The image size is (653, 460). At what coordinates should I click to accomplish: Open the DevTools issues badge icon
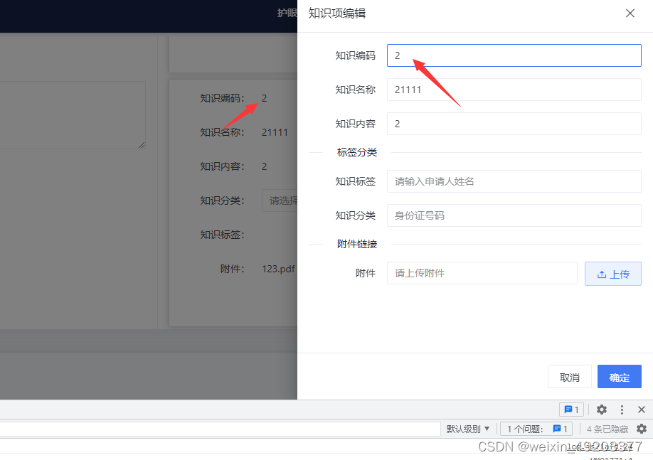571,410
